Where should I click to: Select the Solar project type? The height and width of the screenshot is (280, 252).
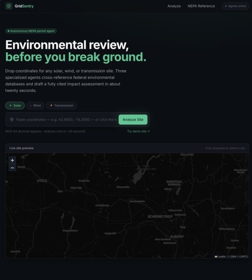[x=15, y=106]
